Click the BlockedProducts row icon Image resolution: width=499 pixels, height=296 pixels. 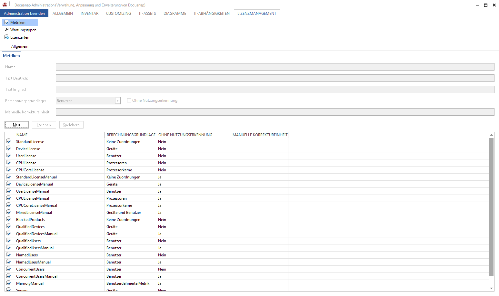[8, 219]
